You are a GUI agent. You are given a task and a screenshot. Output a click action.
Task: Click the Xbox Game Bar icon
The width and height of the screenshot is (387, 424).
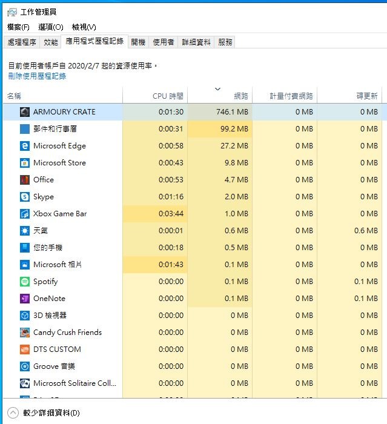[25, 214]
